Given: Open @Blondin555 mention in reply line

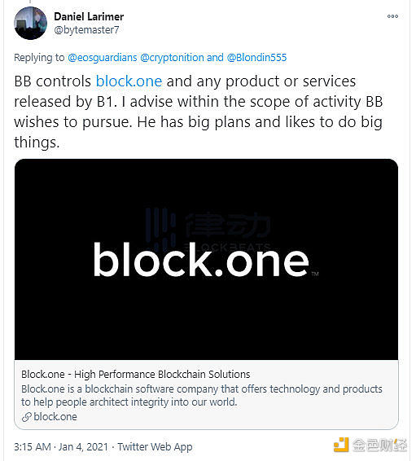Looking at the screenshot, I should point(256,58).
